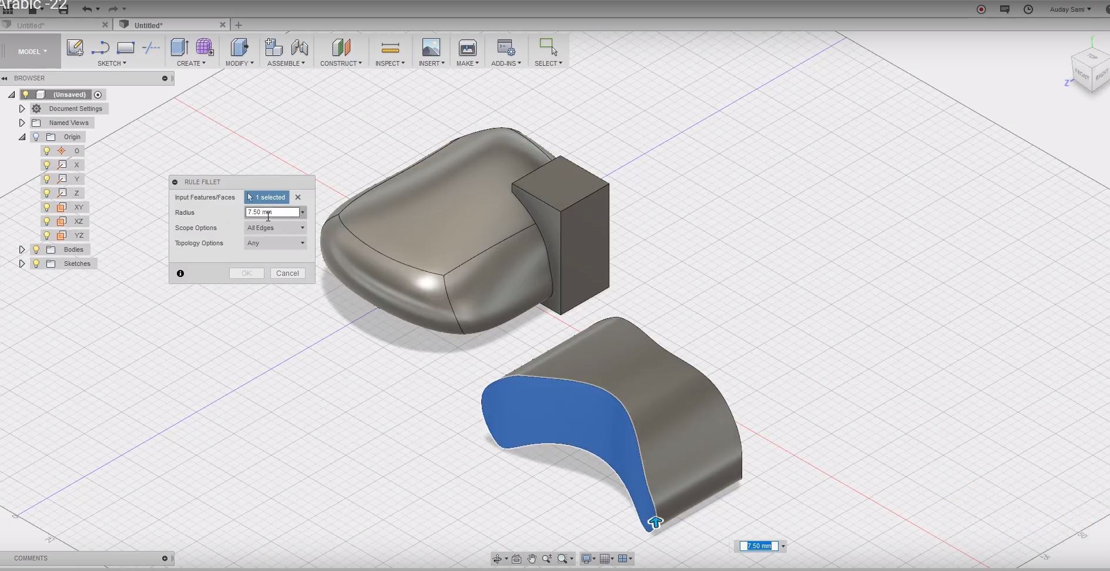Click the Radius value input field
Viewport: 1110px width, 571px height.
(272, 212)
